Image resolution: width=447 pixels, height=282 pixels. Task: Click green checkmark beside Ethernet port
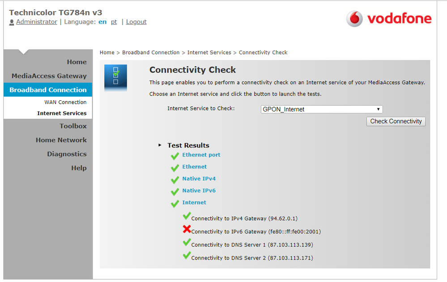175,156
